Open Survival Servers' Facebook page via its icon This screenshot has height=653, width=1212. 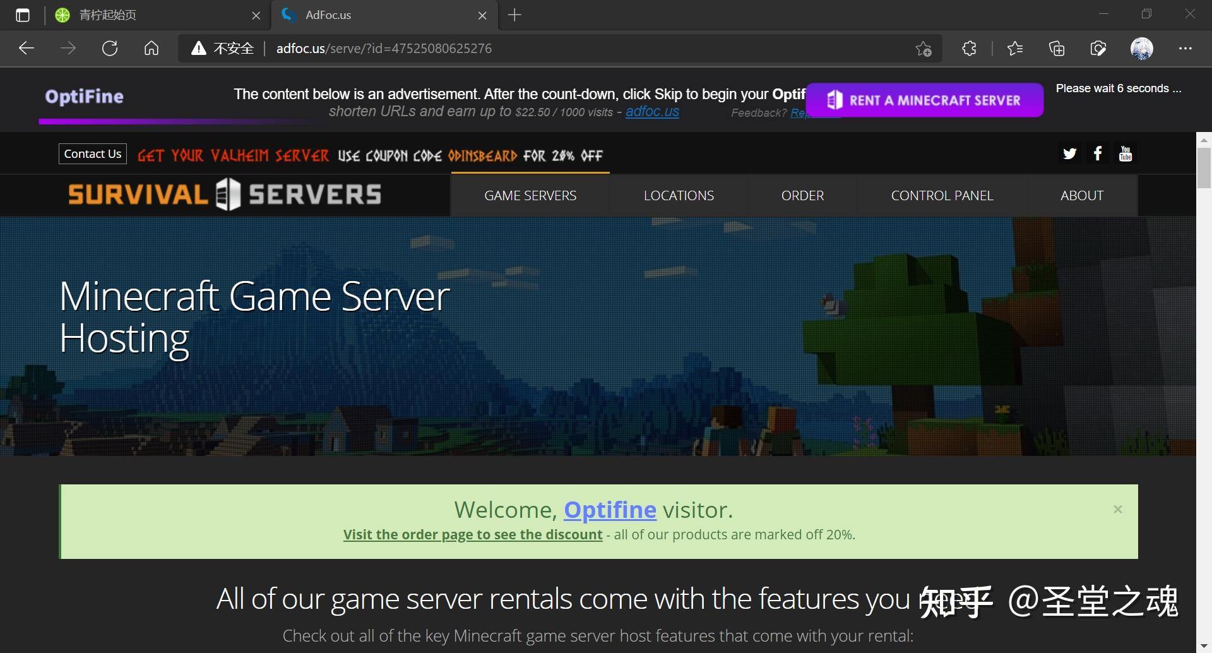coord(1098,153)
